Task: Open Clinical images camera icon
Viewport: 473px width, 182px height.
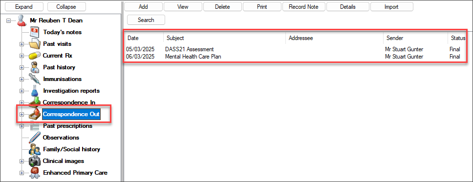Action: click(35, 161)
